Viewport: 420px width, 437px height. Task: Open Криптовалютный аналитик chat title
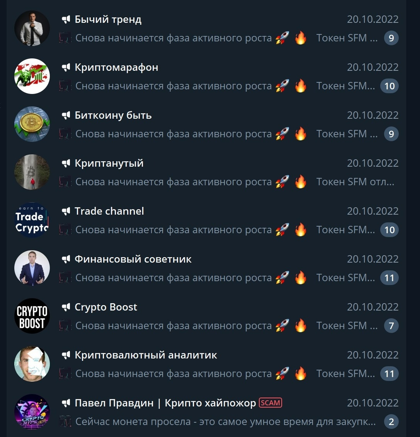coord(146,355)
